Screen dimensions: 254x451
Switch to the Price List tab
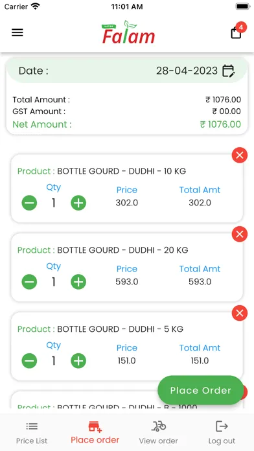click(32, 434)
